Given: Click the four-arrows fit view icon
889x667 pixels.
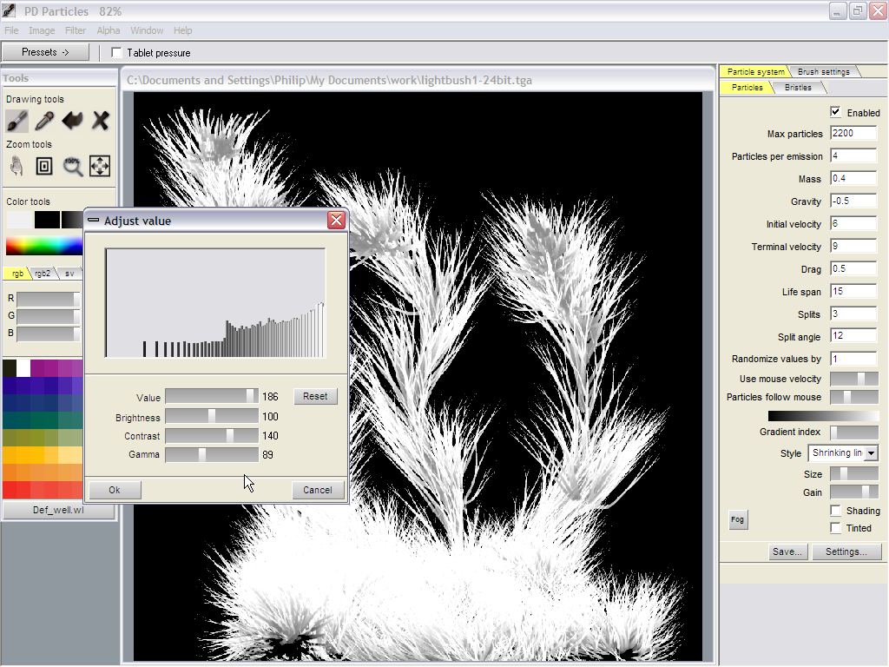Looking at the screenshot, I should [x=100, y=166].
